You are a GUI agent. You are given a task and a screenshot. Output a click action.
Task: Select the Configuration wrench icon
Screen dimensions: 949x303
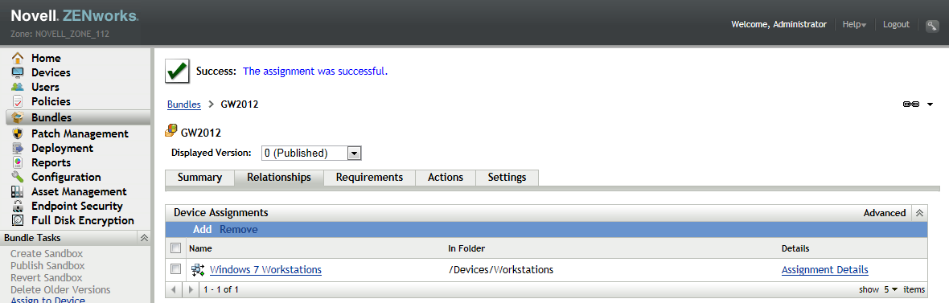pyautogui.click(x=18, y=177)
